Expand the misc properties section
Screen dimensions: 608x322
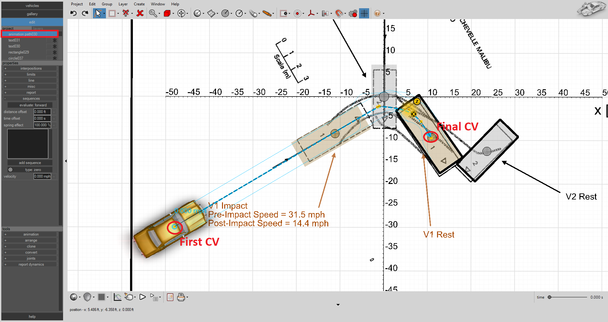click(x=30, y=86)
